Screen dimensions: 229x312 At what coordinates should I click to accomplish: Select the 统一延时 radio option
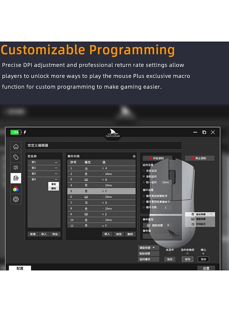point(144,182)
